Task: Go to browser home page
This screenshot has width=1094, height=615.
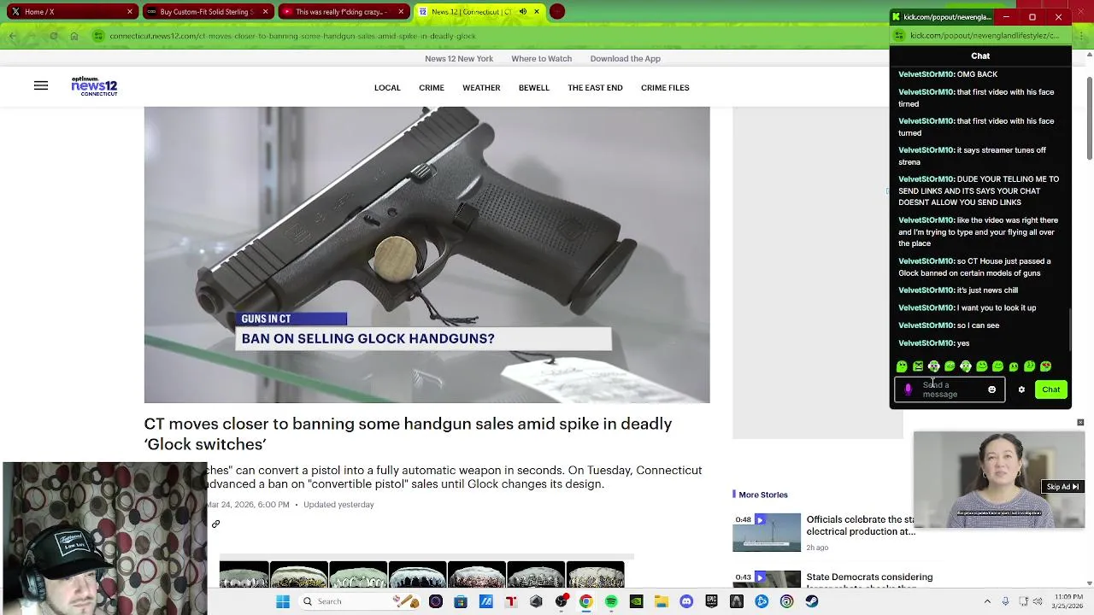Action: point(74,36)
